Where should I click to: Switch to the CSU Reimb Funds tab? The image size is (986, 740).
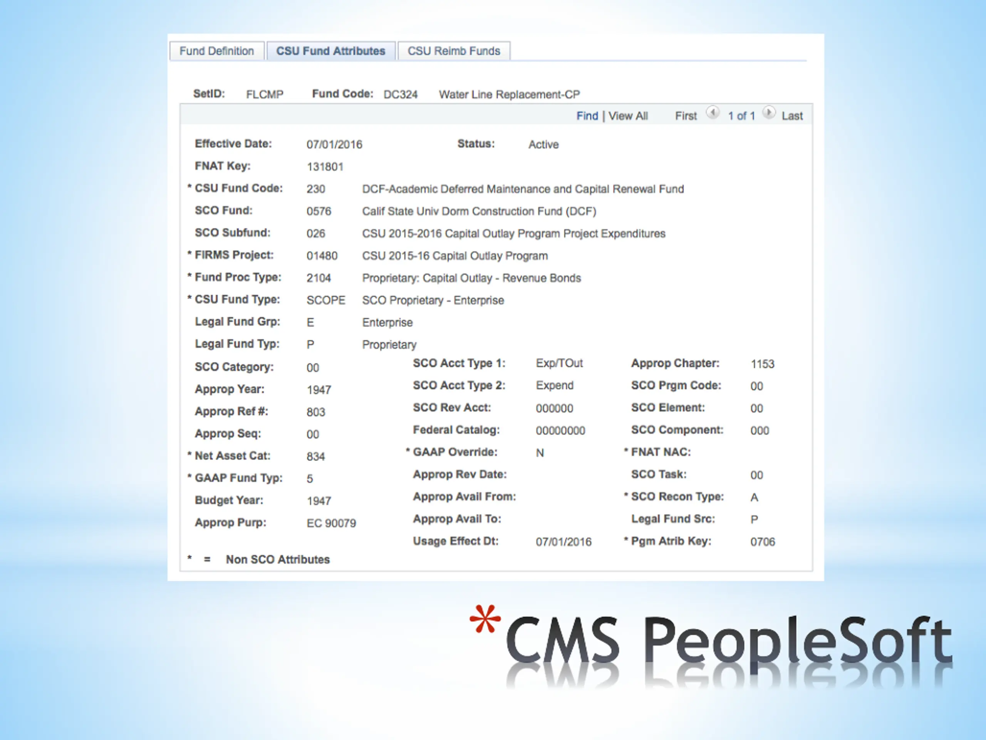click(x=454, y=51)
